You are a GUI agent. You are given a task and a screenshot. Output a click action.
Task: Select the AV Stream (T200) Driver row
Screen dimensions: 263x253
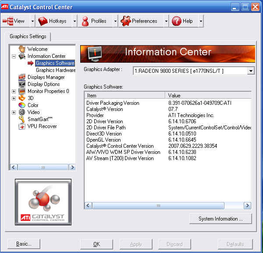(x=168, y=158)
